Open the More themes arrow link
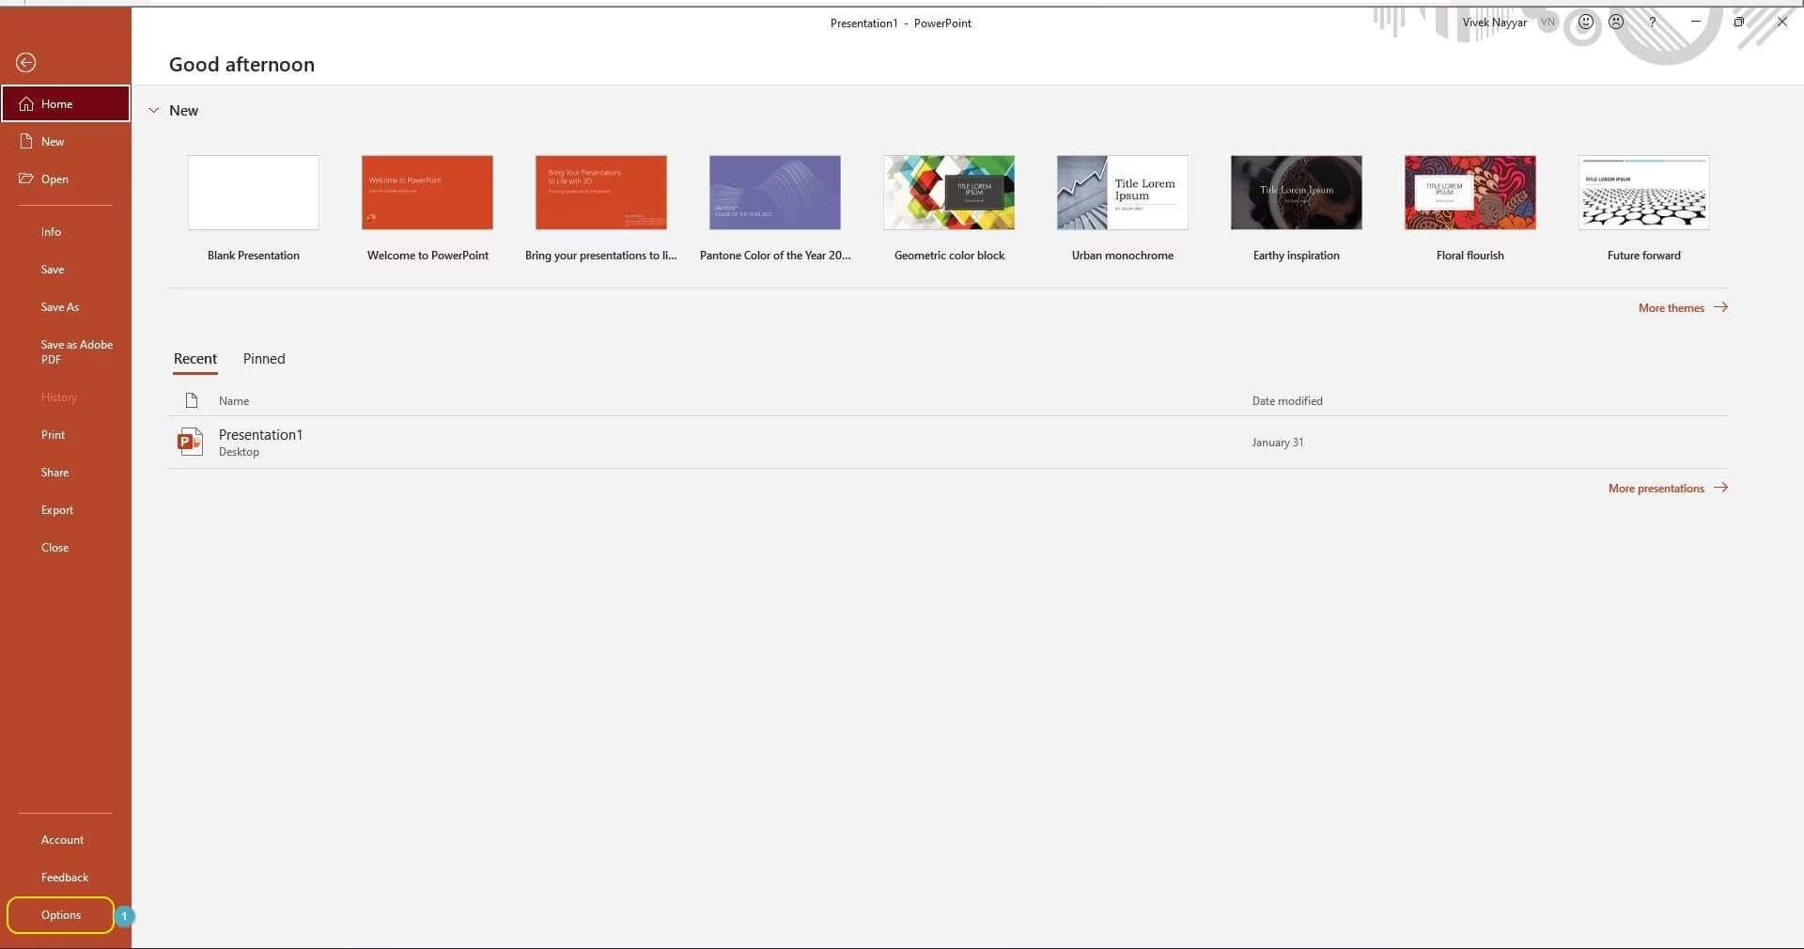1804x949 pixels. [1683, 307]
